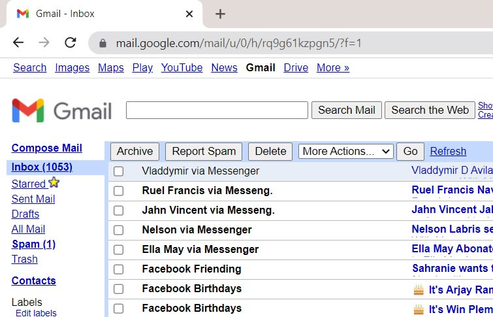Click the sender Nelson via Messenger
The width and height of the screenshot is (493, 317).
197,230
